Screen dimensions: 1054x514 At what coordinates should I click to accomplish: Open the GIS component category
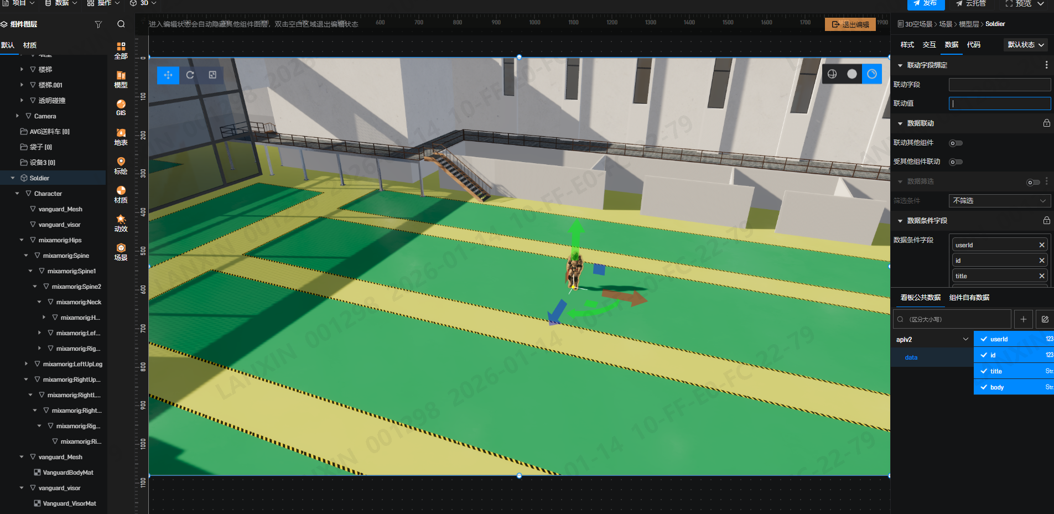(121, 107)
